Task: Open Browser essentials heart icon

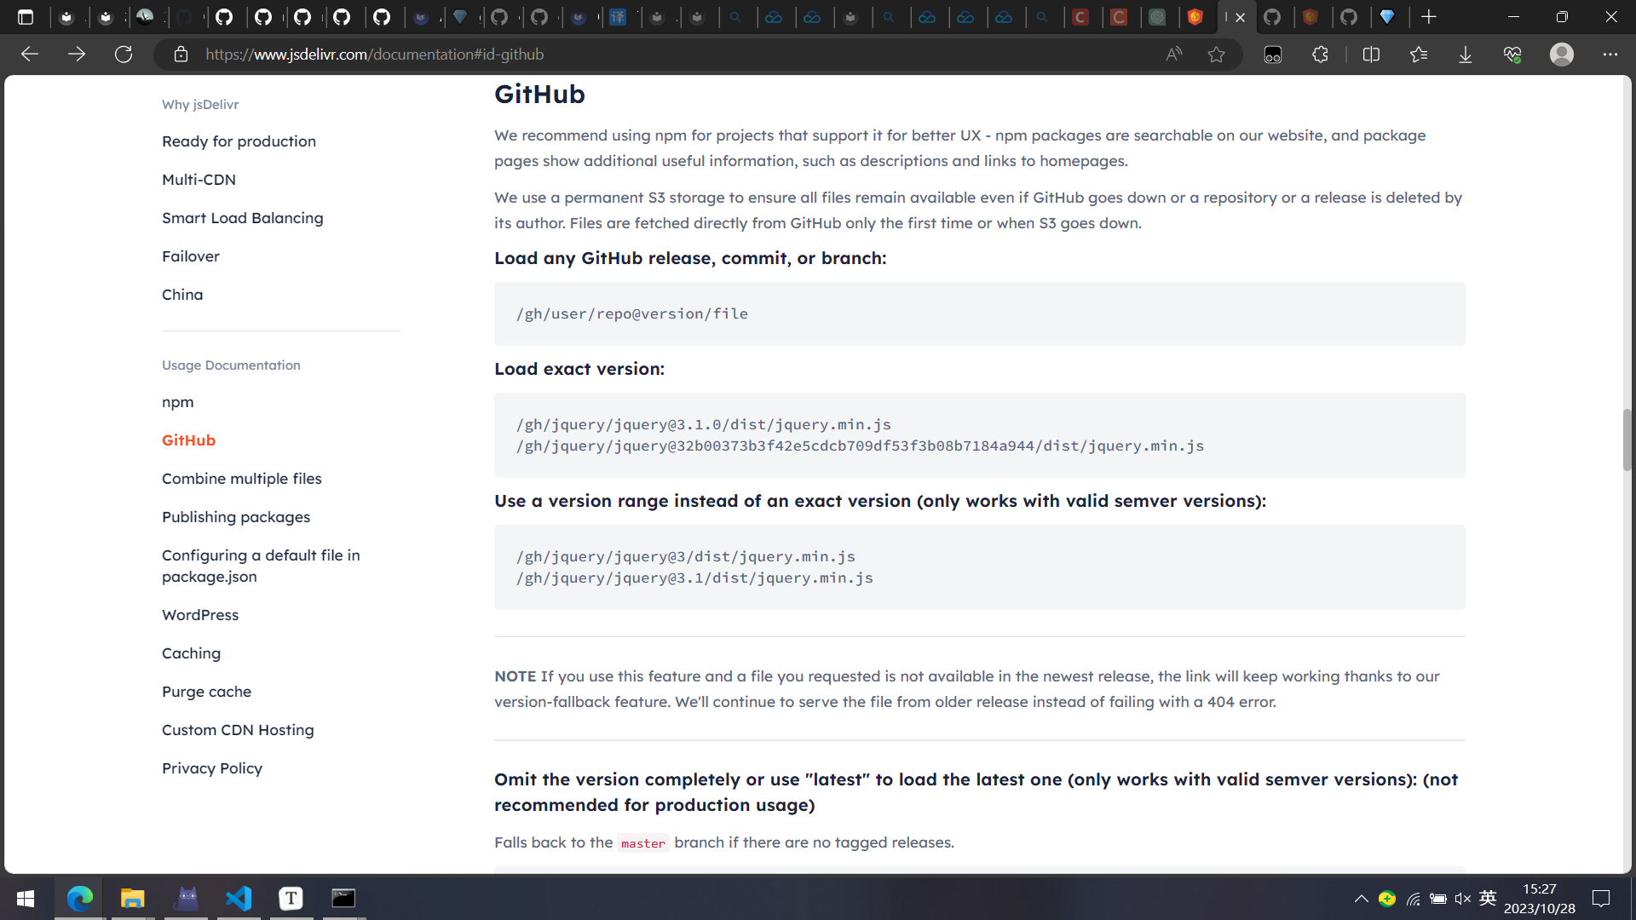Action: tap(1512, 55)
